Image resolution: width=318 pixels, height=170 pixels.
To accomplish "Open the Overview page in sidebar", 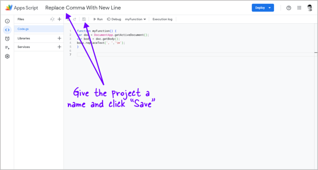I will click(7, 21).
